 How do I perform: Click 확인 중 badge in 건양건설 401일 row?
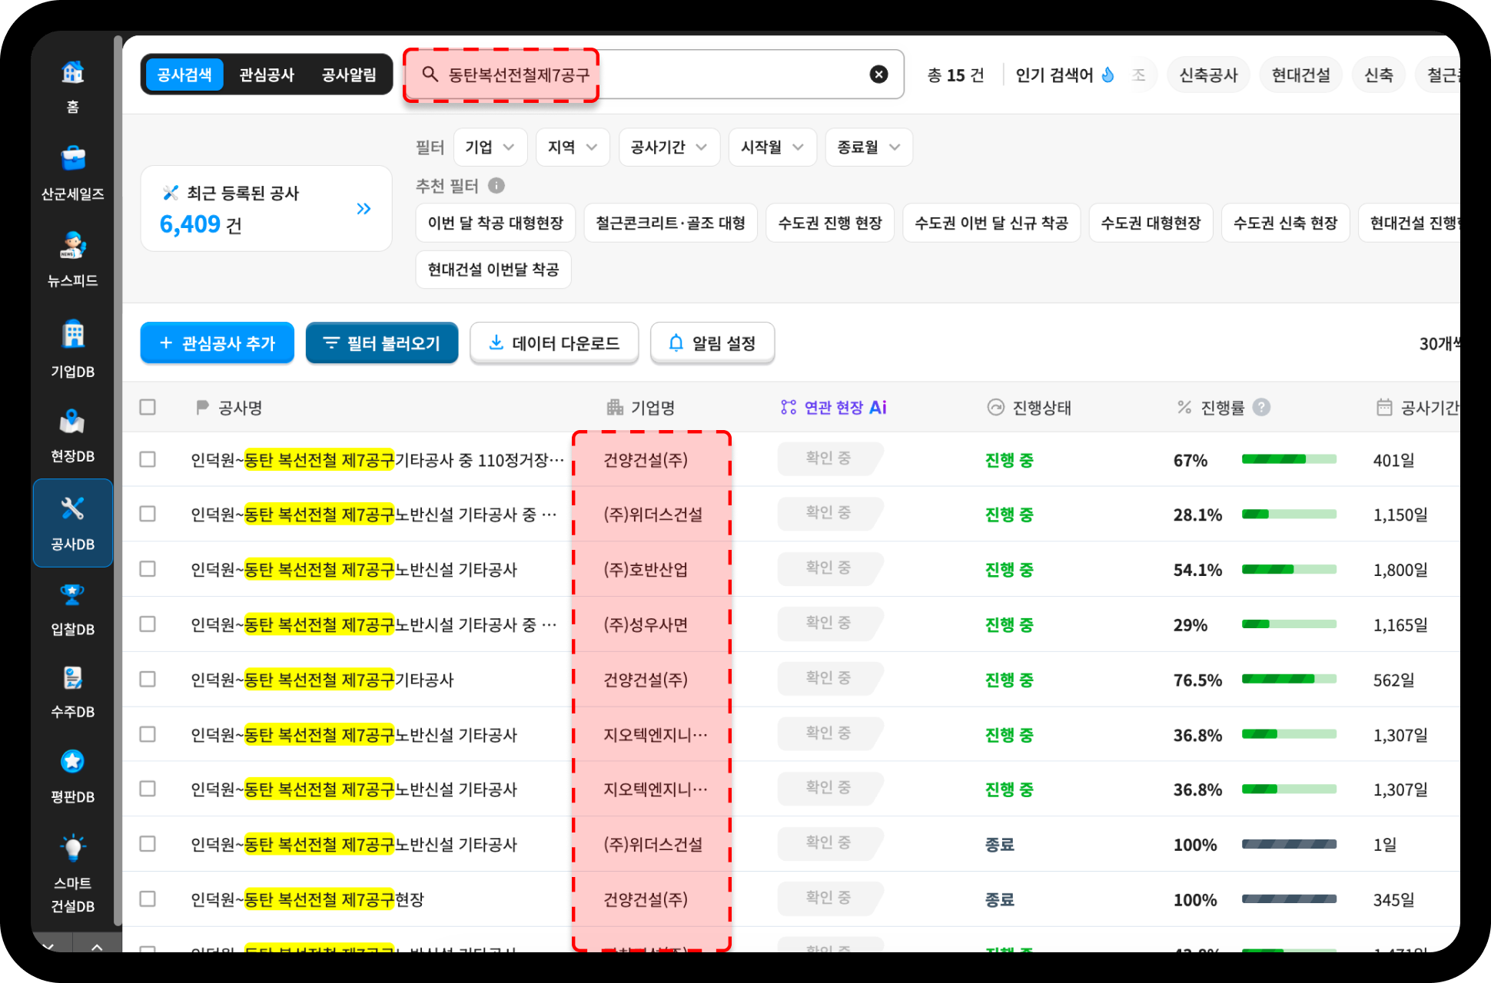click(x=829, y=458)
